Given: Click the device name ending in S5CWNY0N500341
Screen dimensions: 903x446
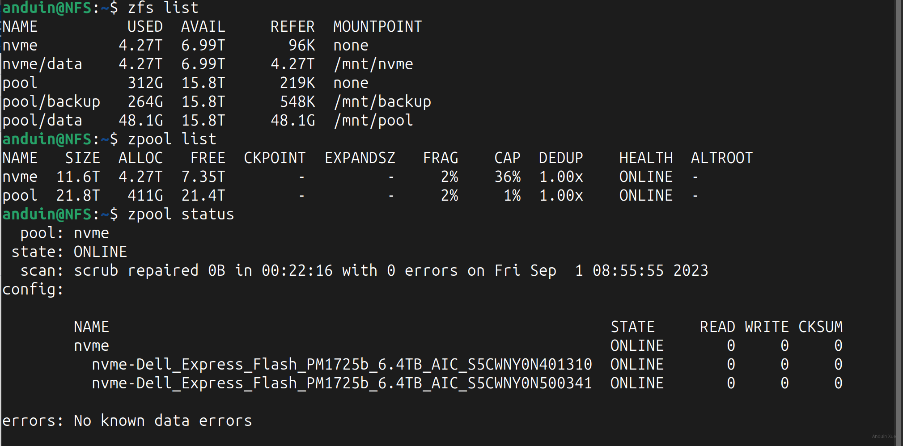Looking at the screenshot, I should [342, 383].
